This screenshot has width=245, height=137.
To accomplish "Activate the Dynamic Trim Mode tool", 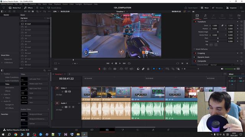I will pyautogui.click(x=110, y=69).
